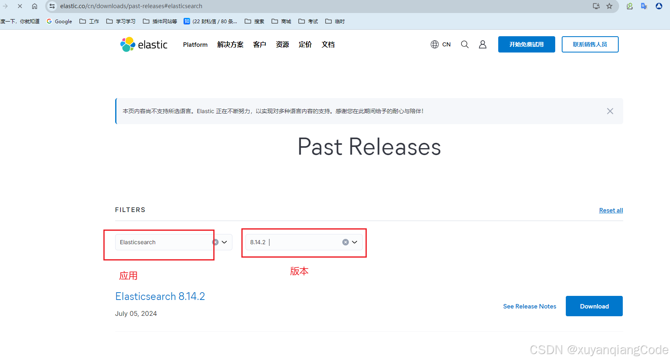
Task: Dismiss the language notice banner
Action: tap(610, 111)
